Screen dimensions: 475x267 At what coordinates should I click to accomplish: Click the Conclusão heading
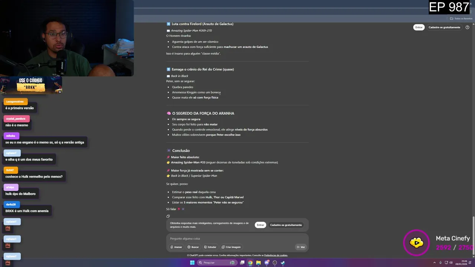click(x=181, y=151)
